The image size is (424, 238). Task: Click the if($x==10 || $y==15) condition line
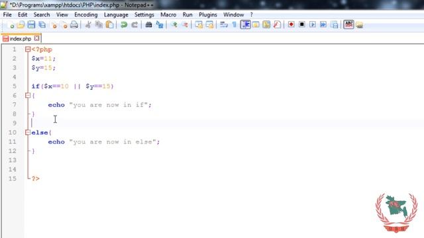coord(72,87)
